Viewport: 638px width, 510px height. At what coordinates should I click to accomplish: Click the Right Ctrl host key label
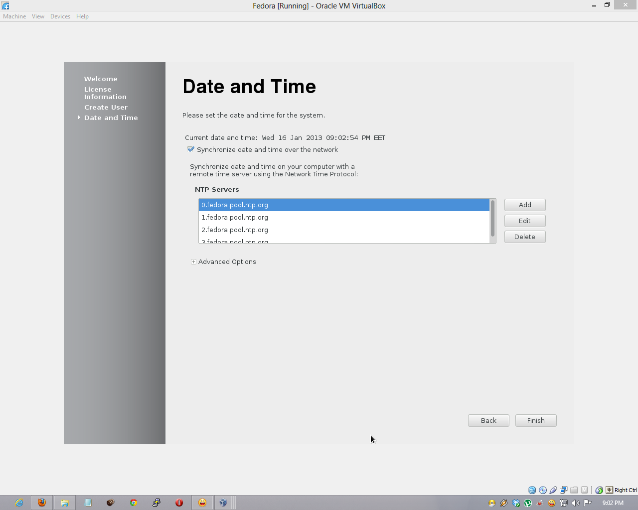pos(626,490)
